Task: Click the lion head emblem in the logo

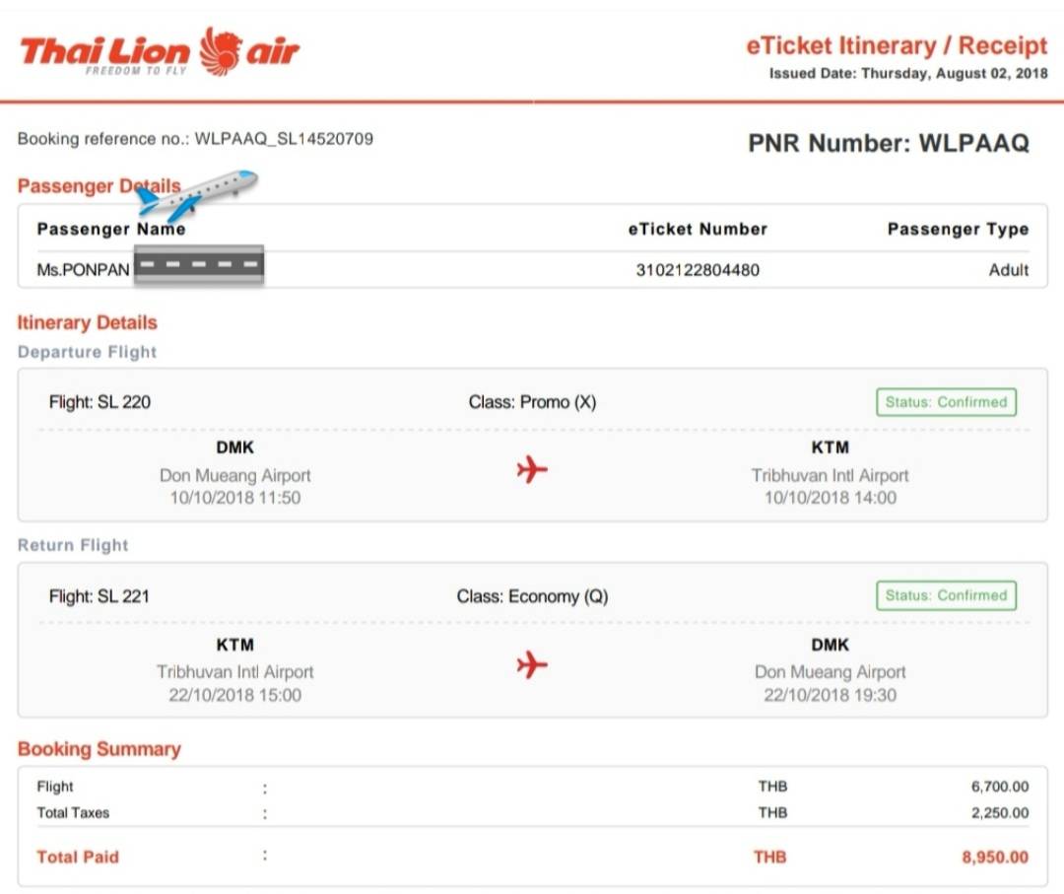Action: pyautogui.click(x=221, y=51)
